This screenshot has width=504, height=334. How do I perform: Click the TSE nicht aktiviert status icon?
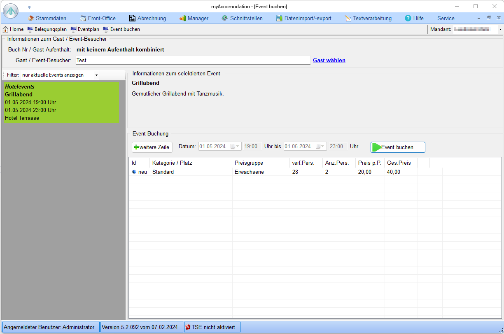188,327
